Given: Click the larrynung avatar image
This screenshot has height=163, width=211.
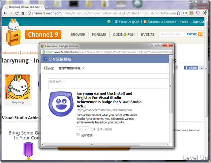Looking at the screenshot, I should (18, 87).
